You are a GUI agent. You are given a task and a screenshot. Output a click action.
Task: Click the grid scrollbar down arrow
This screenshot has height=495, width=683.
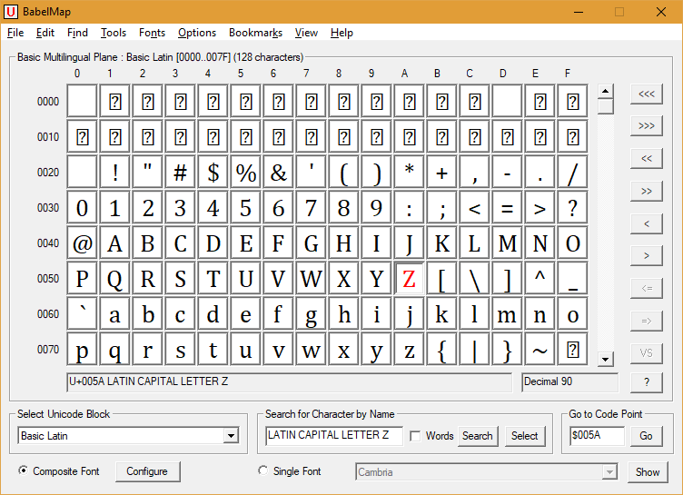coord(605,359)
